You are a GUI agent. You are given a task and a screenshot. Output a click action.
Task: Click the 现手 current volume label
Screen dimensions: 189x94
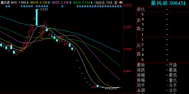click(x=141, y=85)
